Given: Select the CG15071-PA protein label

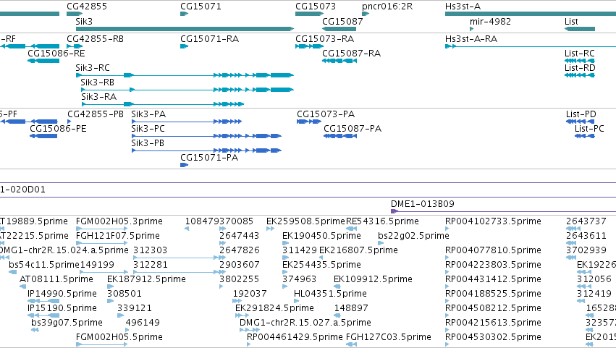Looking at the screenshot, I should 209,158.
